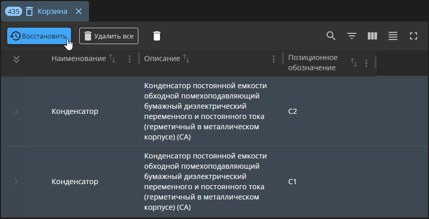This screenshot has width=429, height=219.
Task: Click the standalone trash delete icon
Action: 157,36
